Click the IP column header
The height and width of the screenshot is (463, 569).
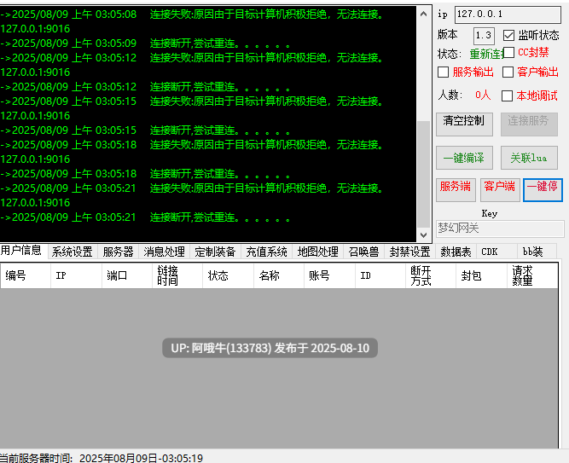click(x=76, y=275)
